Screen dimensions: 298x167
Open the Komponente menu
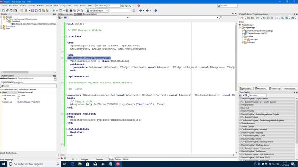coord(66,6)
